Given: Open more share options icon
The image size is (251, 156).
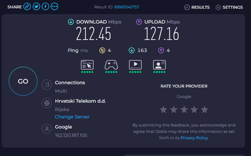Looking at the screenshot, I should (54, 7).
